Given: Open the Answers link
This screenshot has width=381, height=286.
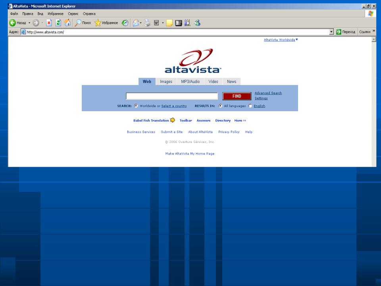Looking at the screenshot, I should point(204,120).
